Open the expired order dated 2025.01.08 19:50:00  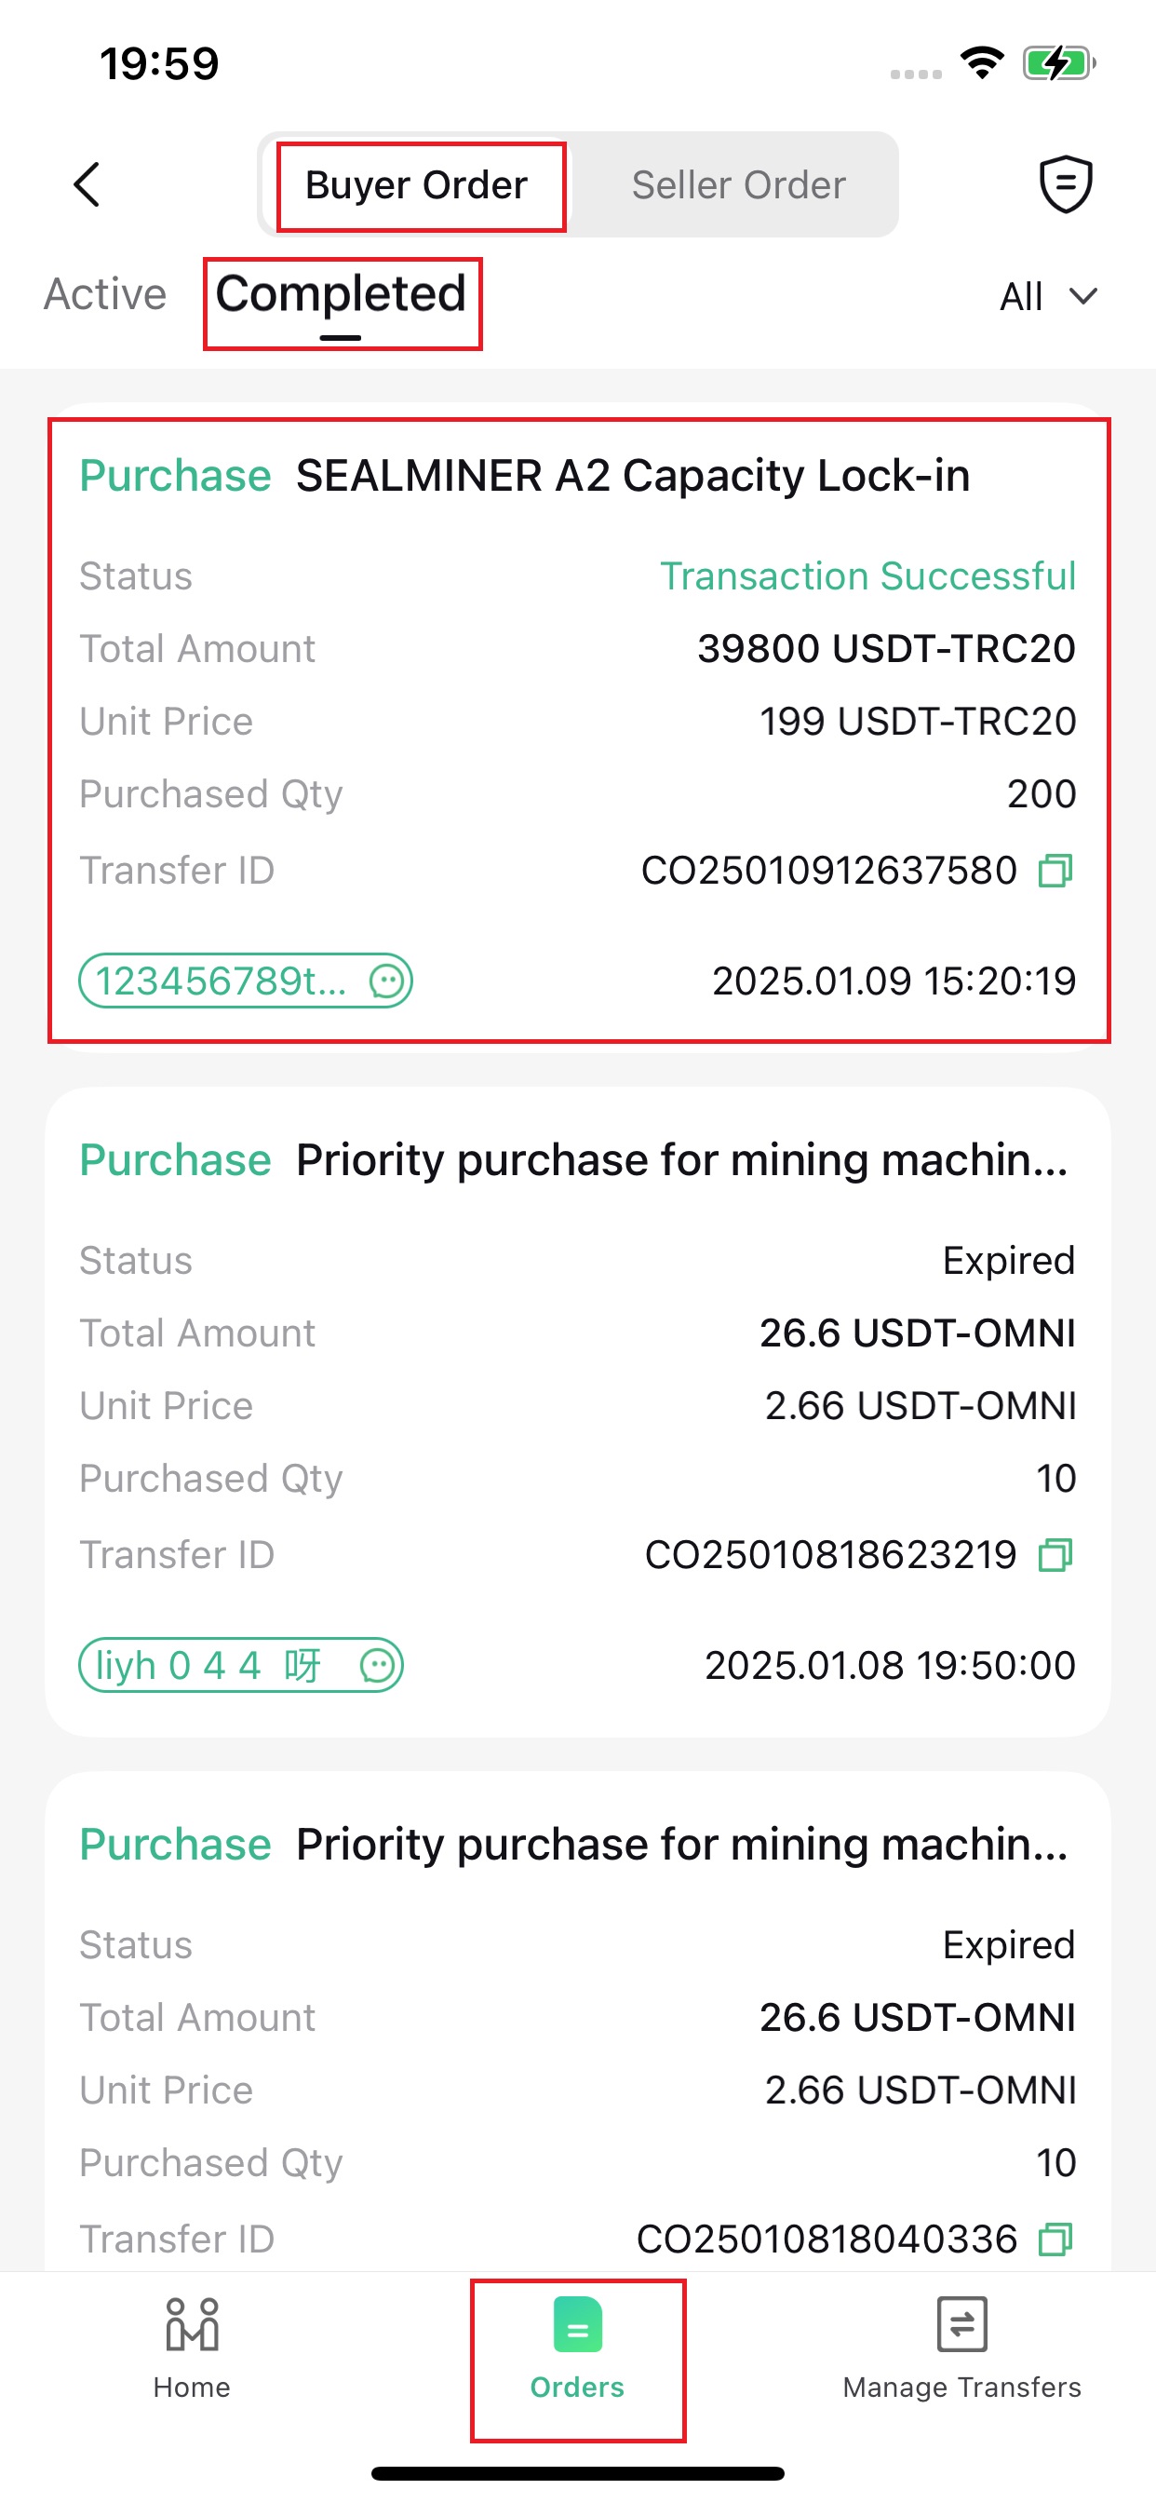point(578,1413)
